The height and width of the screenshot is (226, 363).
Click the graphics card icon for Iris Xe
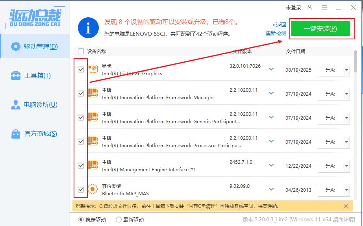[93, 70]
